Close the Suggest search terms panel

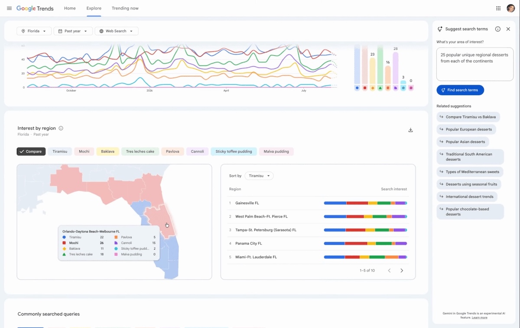(x=508, y=29)
